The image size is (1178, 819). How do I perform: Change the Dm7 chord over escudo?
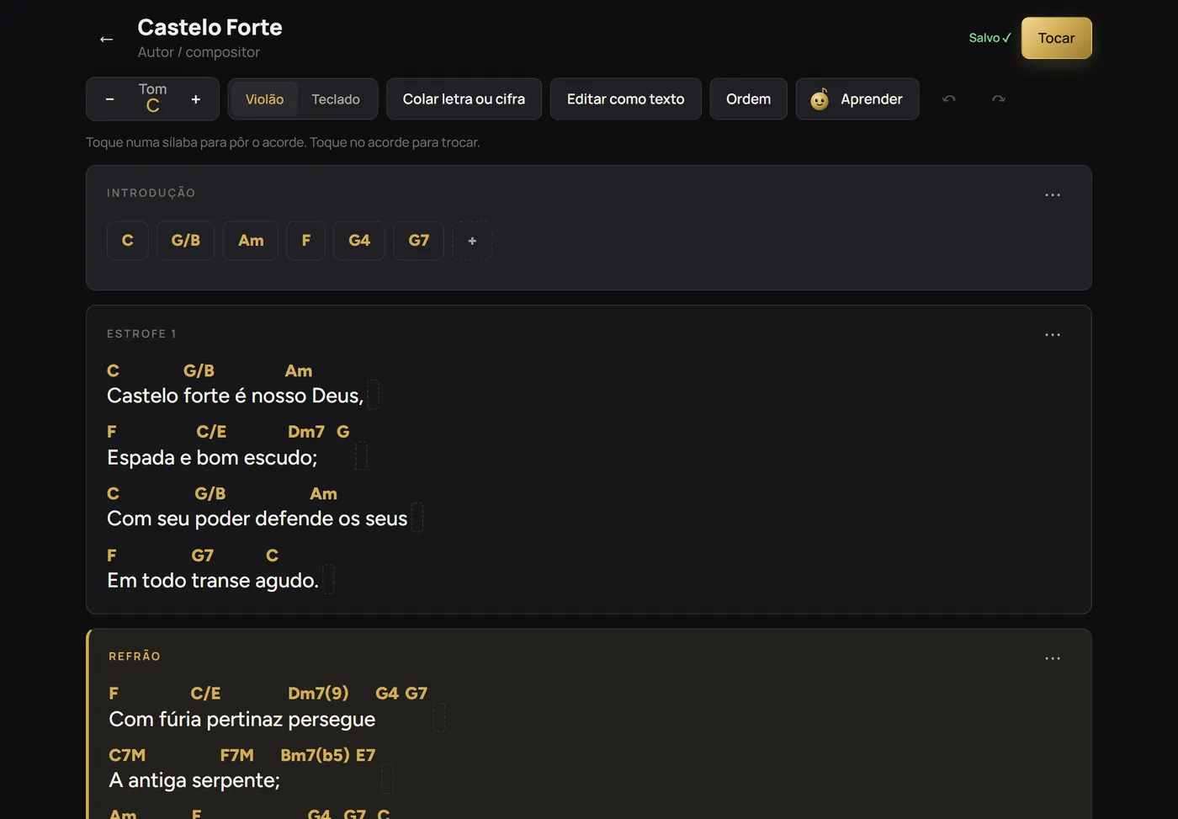[306, 432]
